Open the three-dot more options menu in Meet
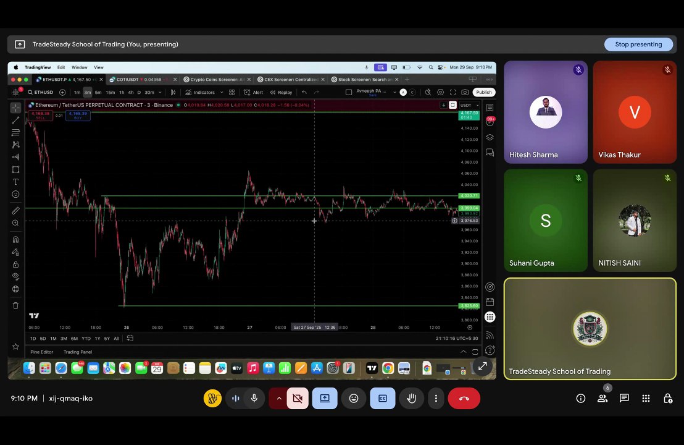This screenshot has height=445, width=684. [436, 398]
